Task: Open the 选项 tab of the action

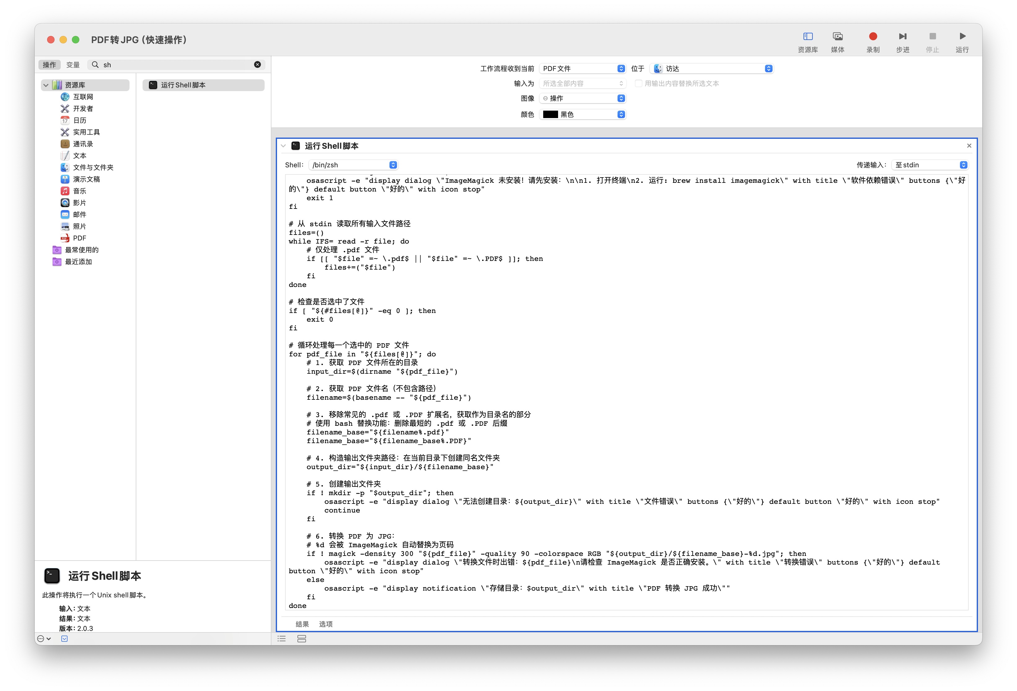Action: [326, 624]
